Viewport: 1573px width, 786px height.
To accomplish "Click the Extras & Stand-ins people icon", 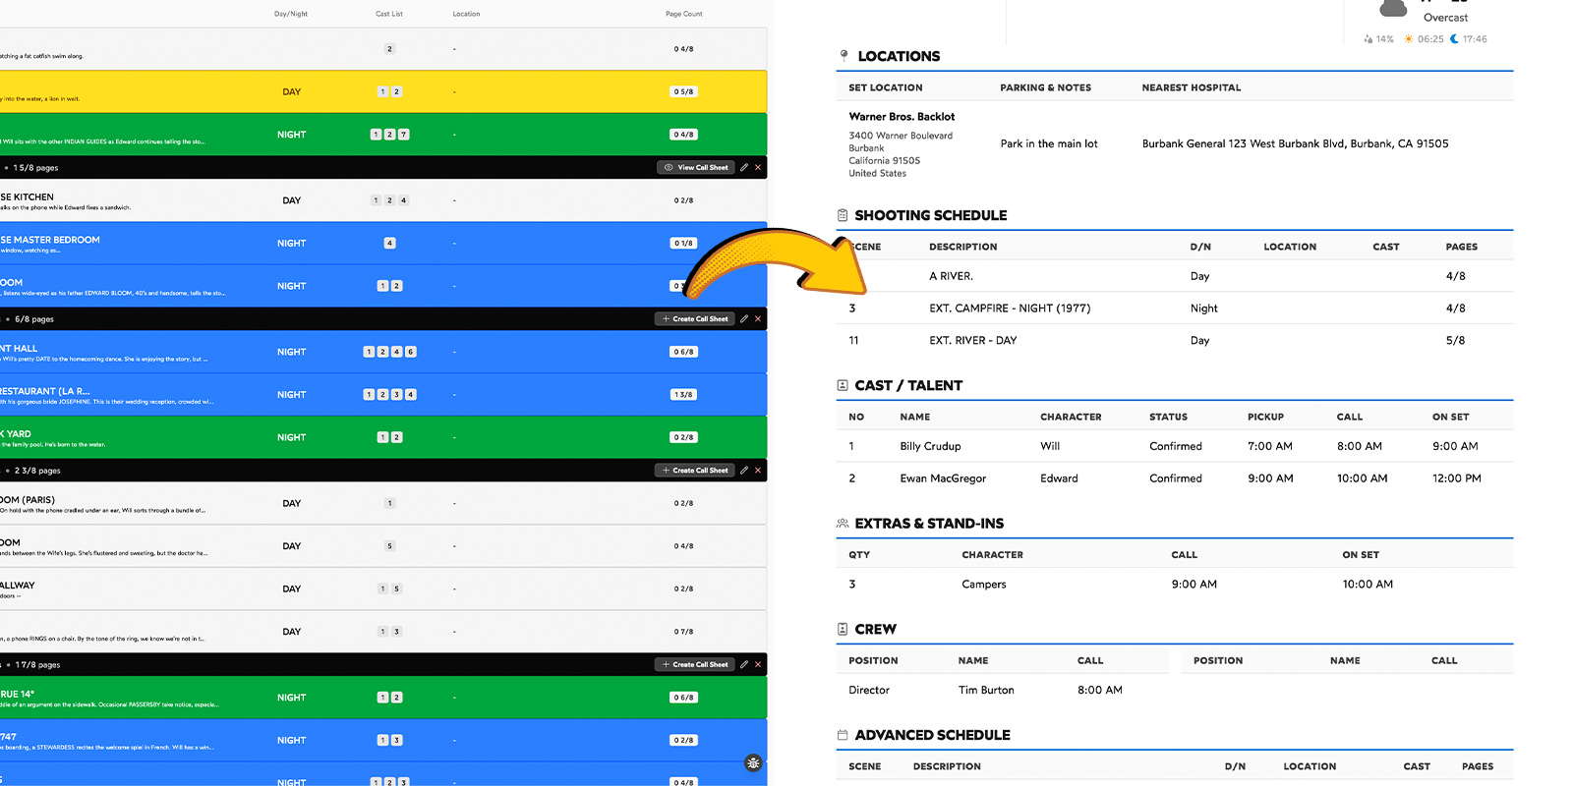I will [843, 524].
